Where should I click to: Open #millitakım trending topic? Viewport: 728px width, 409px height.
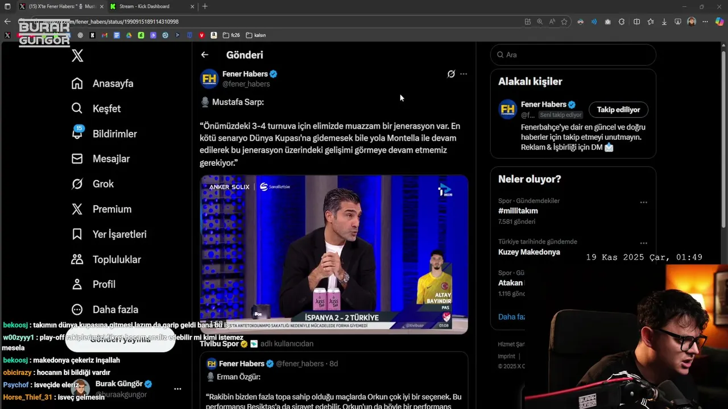[518, 211]
